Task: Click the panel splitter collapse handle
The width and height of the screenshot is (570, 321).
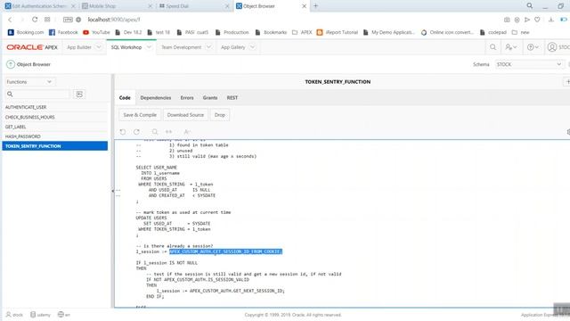Action: coord(113,190)
